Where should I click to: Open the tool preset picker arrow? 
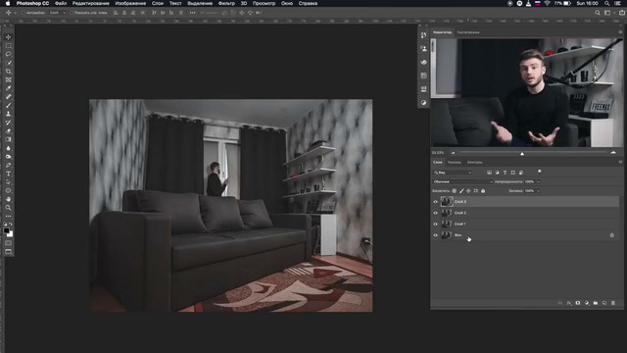[16, 13]
